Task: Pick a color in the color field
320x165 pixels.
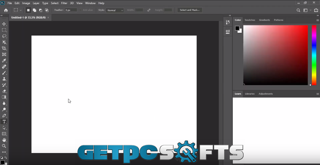Action: pyautogui.click(x=276, y=55)
